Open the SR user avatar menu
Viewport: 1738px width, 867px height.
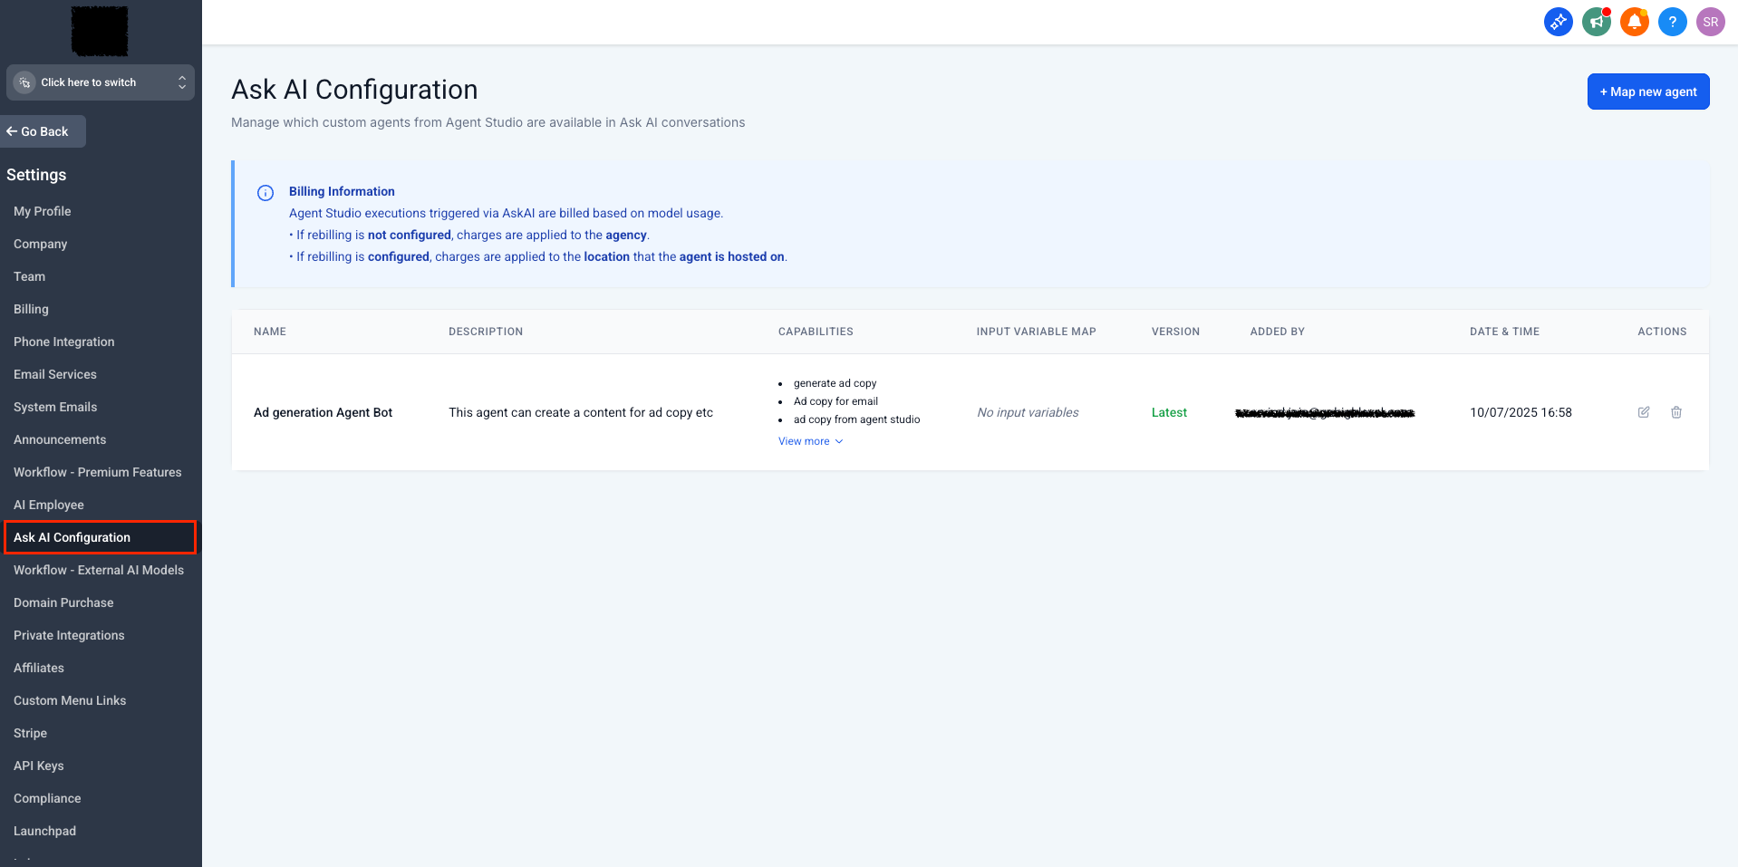[1710, 22]
